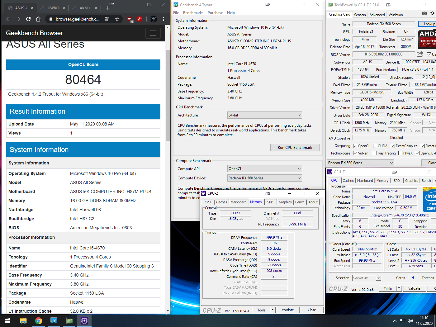Open File Explorer from the taskbar
436x327 pixels.
(23, 320)
